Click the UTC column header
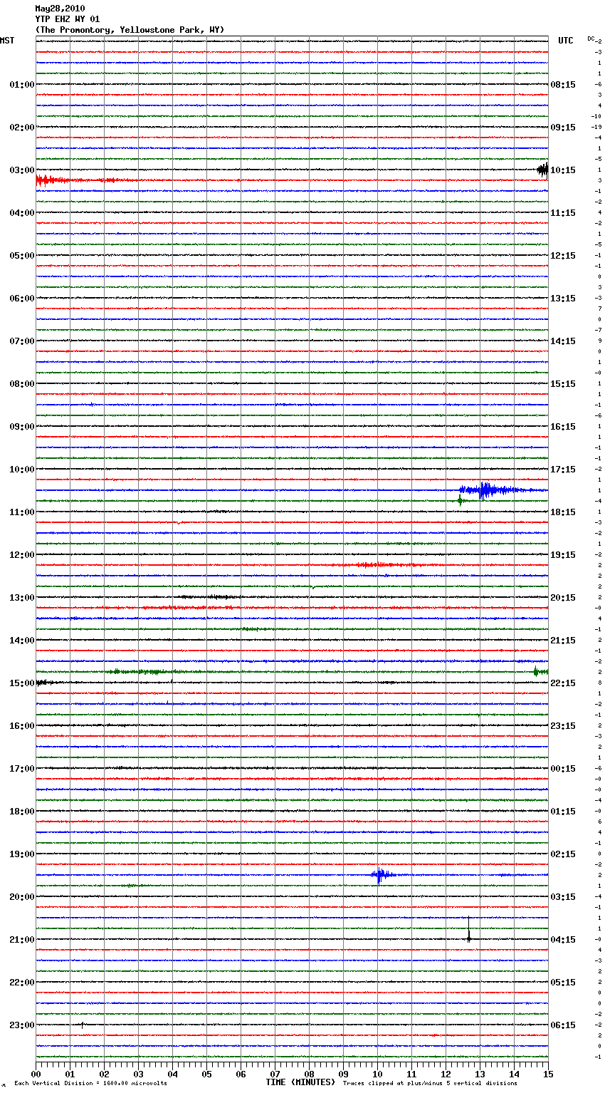605x1093 pixels. click(566, 41)
